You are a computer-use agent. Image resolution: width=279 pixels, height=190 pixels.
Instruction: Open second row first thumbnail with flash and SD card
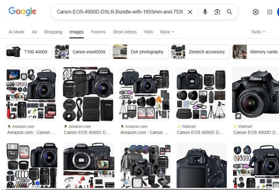point(32,165)
